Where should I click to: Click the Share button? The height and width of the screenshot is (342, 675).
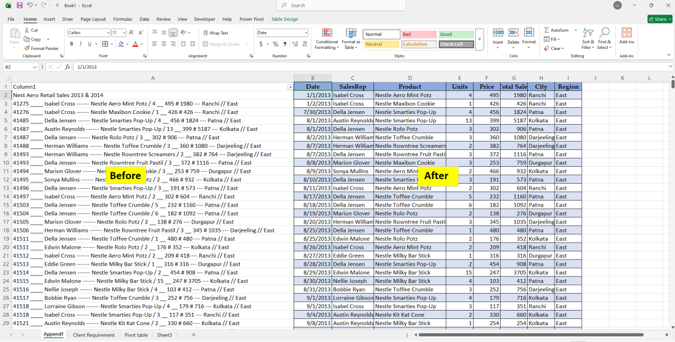tap(658, 19)
